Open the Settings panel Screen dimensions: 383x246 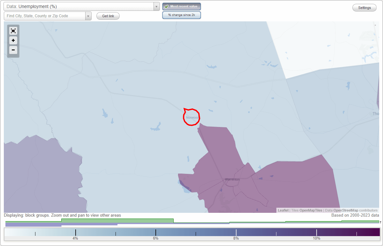tap(364, 7)
